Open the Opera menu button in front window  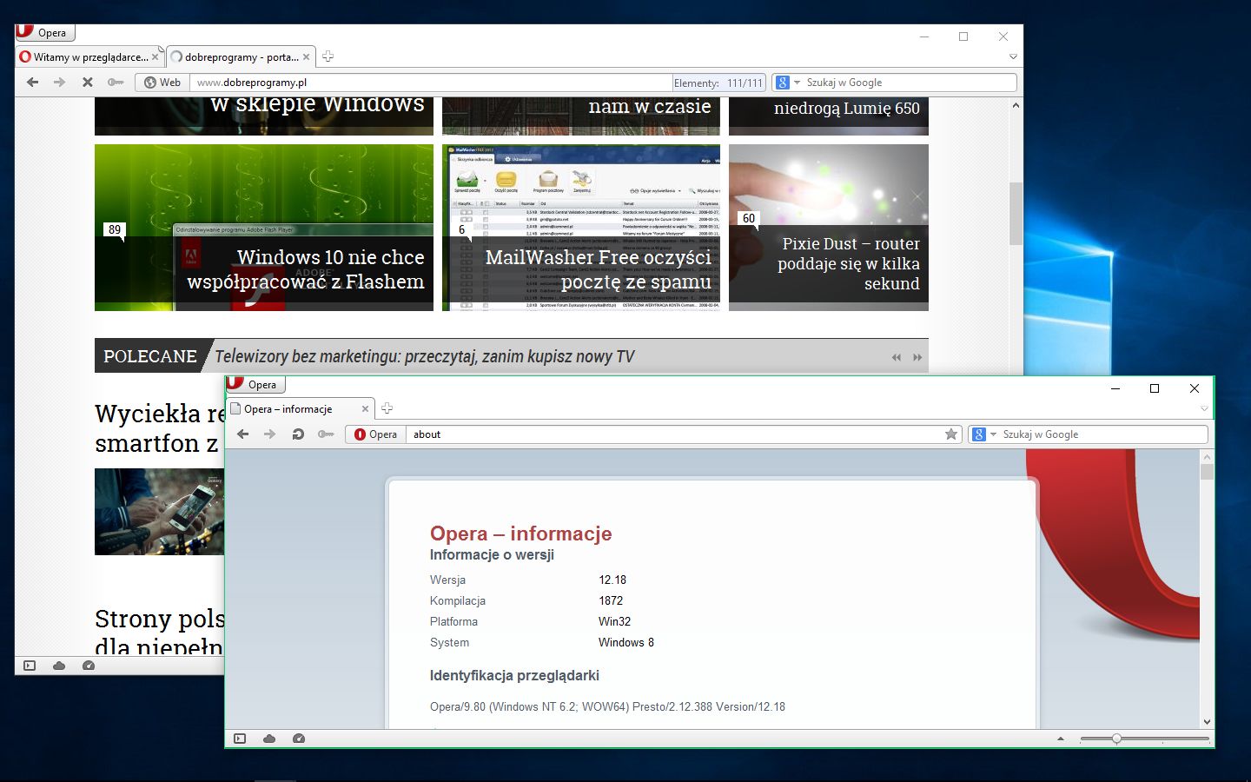255,384
